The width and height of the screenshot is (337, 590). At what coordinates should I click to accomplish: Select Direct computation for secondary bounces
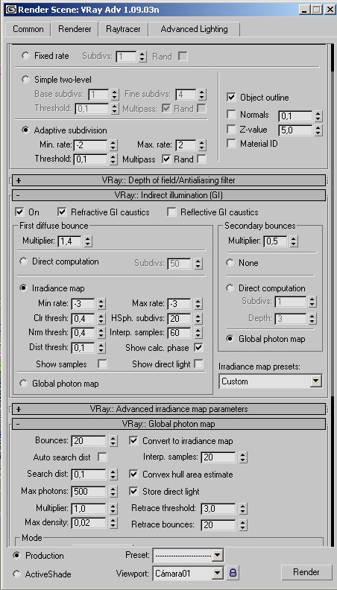pos(230,288)
